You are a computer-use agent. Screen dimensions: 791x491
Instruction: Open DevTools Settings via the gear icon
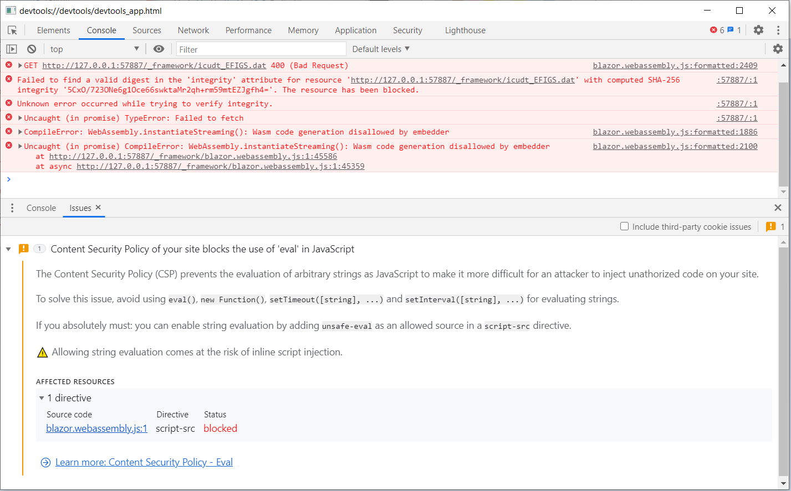click(758, 30)
